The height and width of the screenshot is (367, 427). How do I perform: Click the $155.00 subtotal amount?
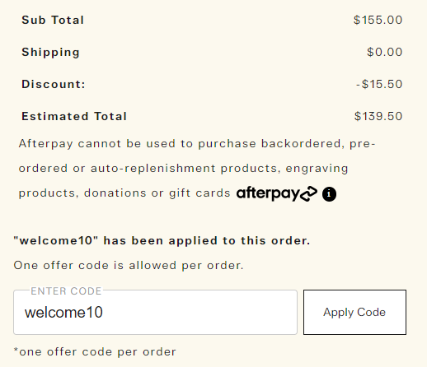pyautogui.click(x=378, y=20)
